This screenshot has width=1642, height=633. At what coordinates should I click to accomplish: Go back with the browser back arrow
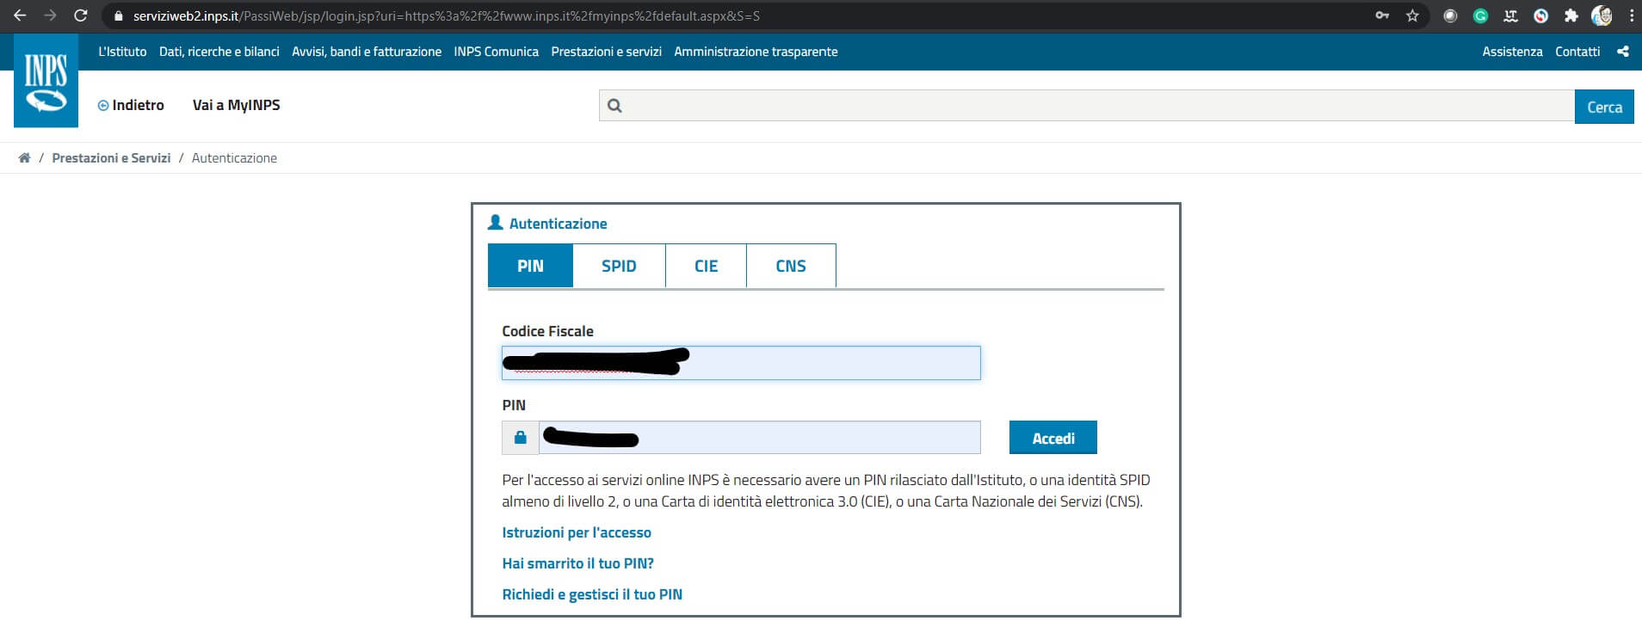(x=20, y=15)
